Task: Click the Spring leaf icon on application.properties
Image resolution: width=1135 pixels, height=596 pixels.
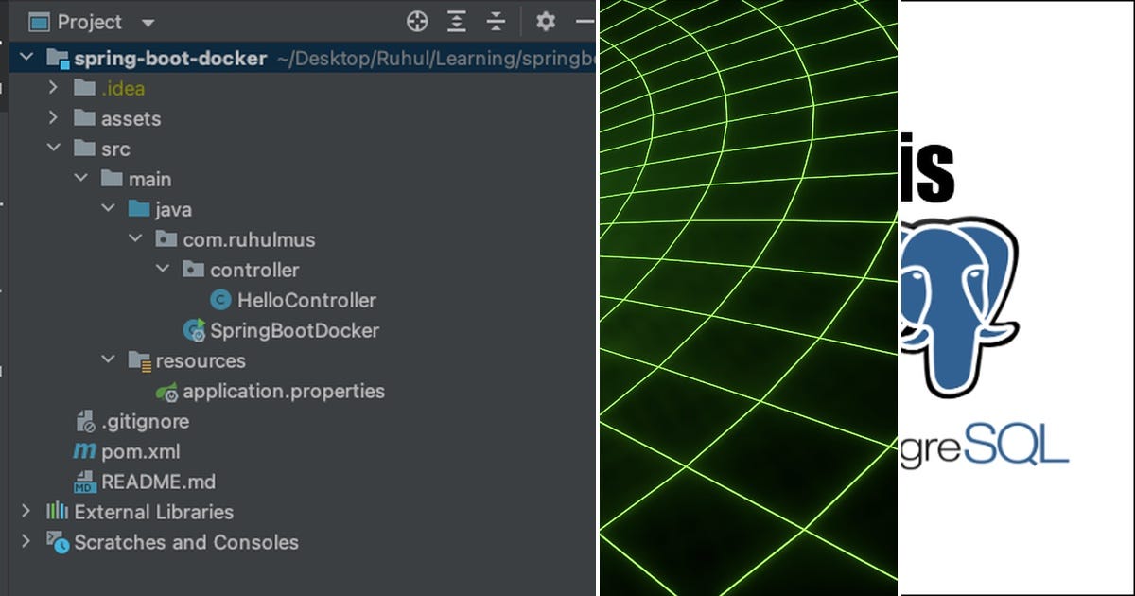Action: 166,391
